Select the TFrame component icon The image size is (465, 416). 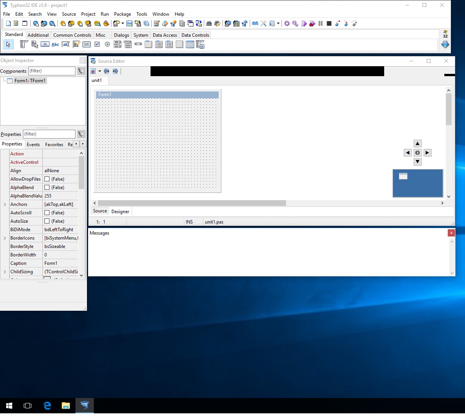coord(190,44)
